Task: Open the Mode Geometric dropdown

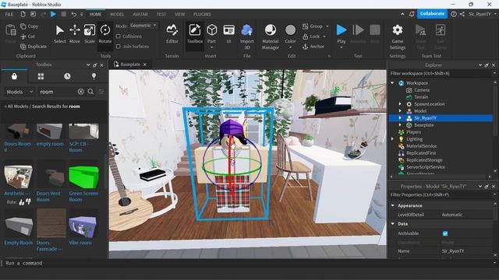Action: tap(143, 26)
